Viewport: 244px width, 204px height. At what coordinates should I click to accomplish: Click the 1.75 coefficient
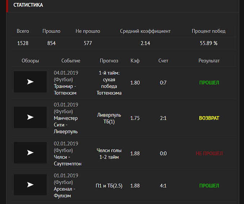point(135,118)
